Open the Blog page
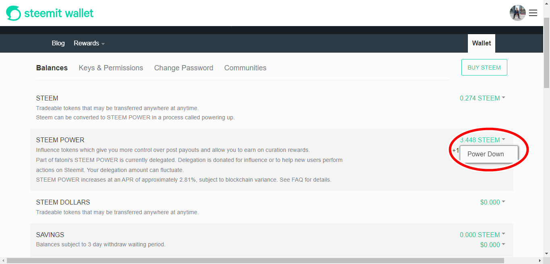This screenshot has width=550, height=264. tap(58, 43)
